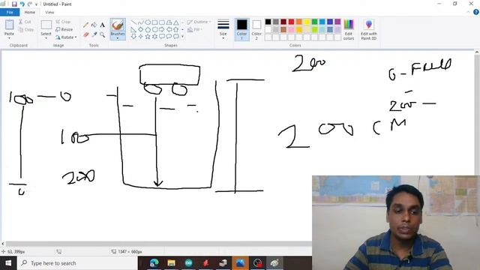Pick the yellow color swatch

pyautogui.click(x=307, y=22)
